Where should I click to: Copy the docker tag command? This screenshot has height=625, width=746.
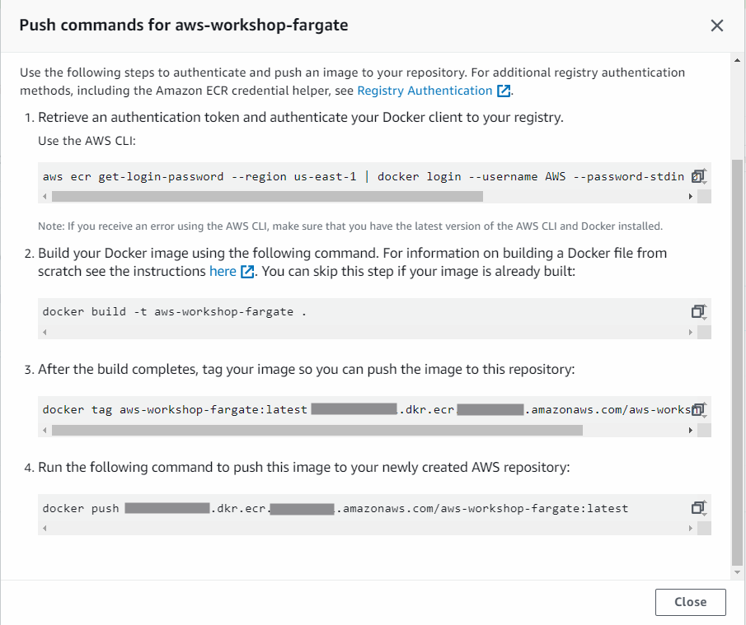698,409
